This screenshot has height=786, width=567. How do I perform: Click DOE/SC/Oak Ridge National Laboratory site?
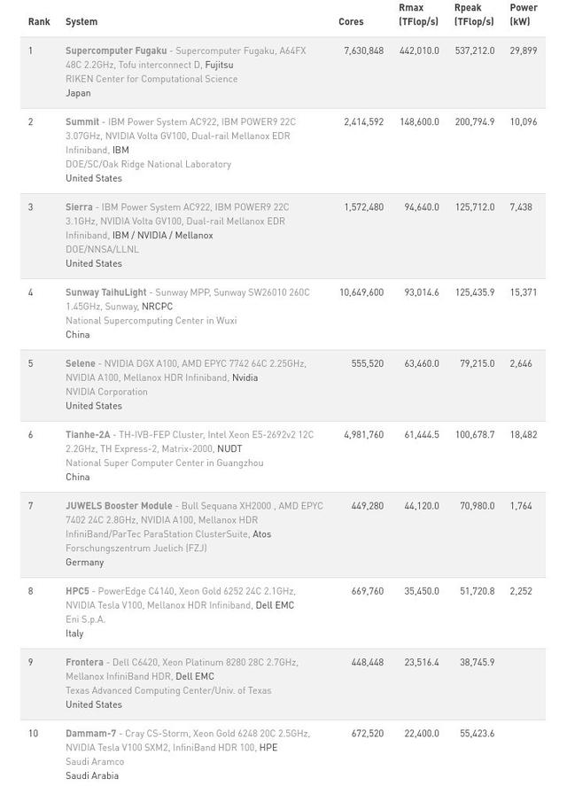pos(148,165)
